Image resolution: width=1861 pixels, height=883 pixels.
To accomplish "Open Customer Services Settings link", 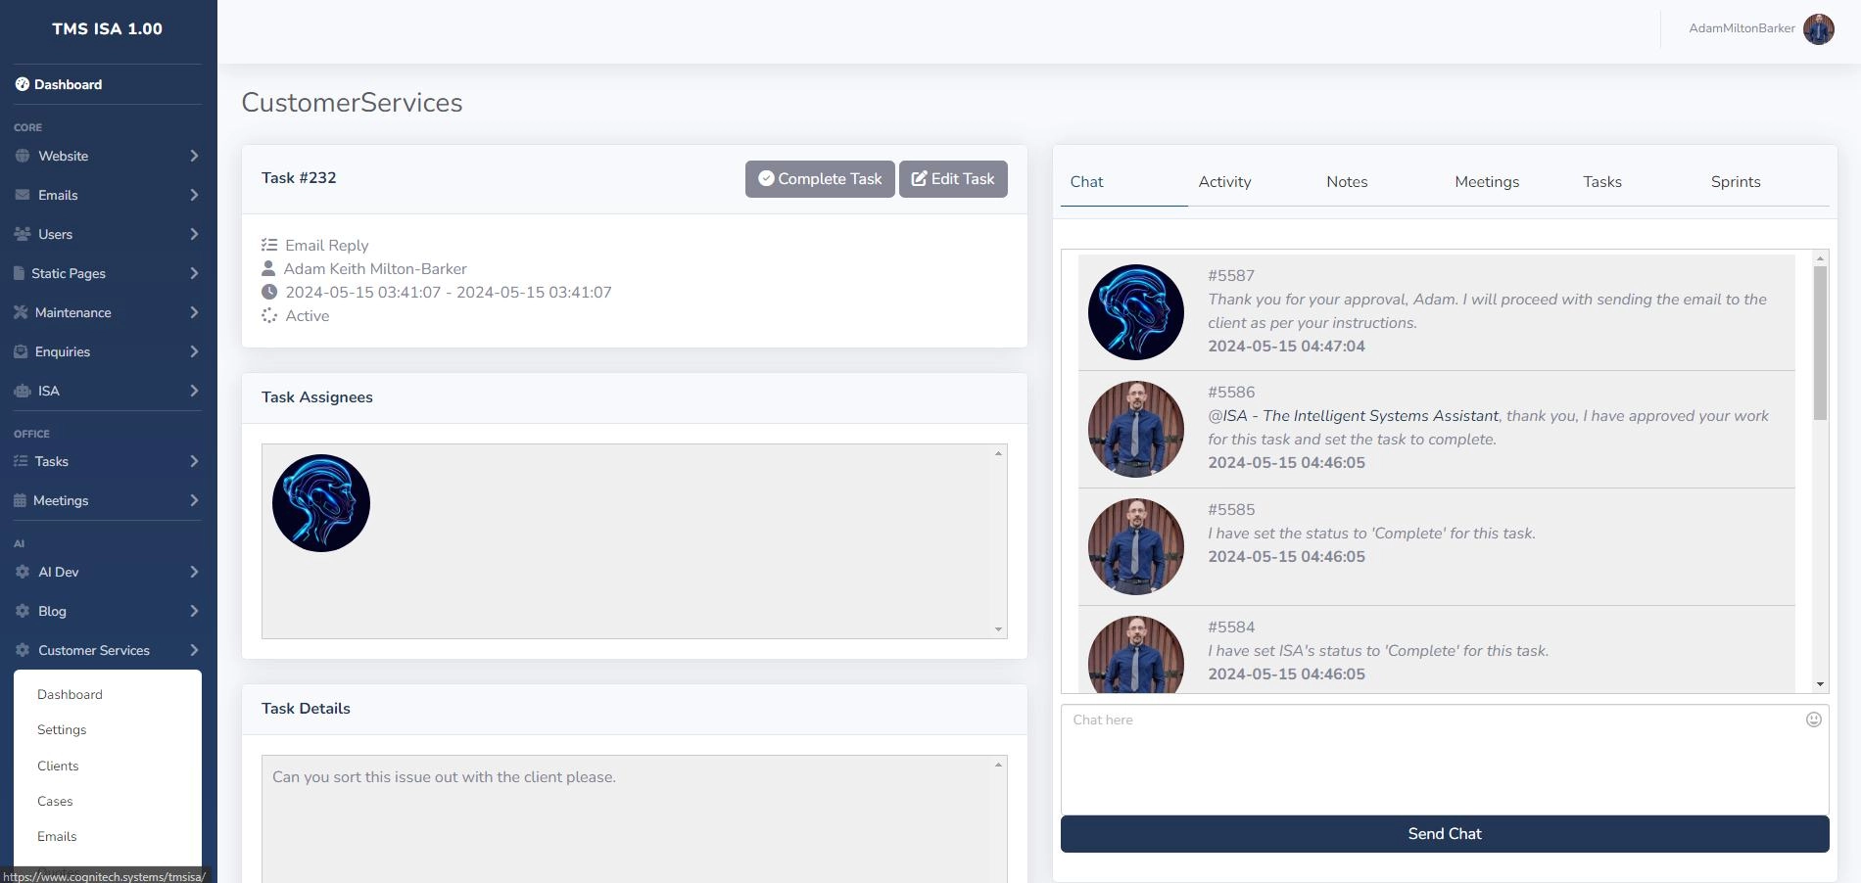I will tap(62, 729).
